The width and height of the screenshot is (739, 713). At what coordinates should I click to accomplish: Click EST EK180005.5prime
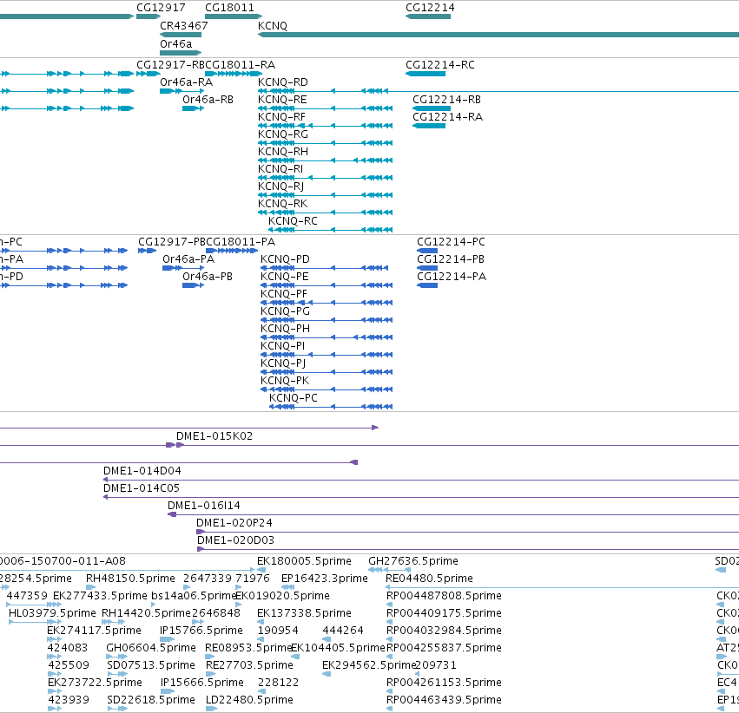click(x=304, y=561)
